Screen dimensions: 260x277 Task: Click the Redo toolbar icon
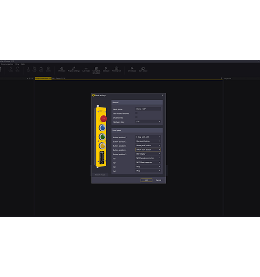[x=17, y=68]
